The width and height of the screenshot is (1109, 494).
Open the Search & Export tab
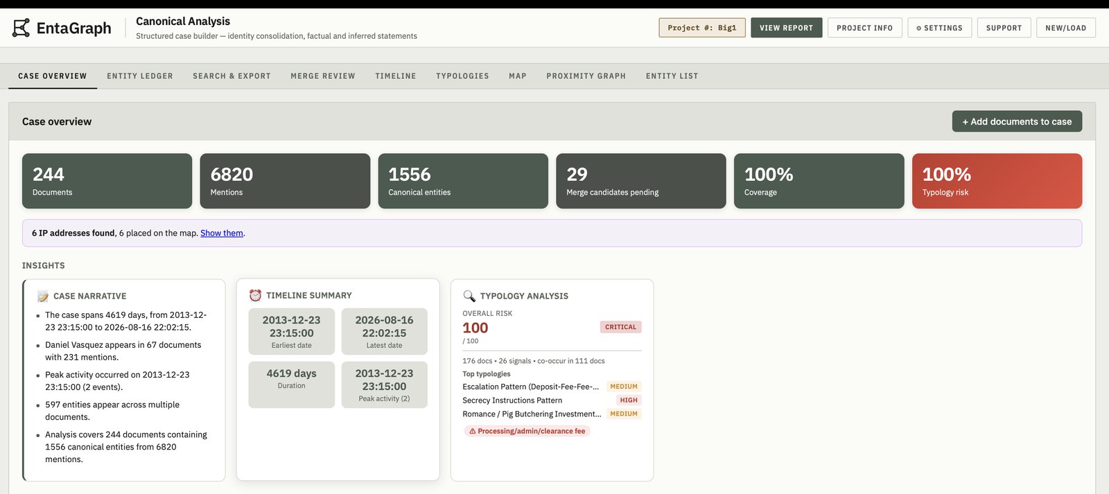pyautogui.click(x=232, y=76)
